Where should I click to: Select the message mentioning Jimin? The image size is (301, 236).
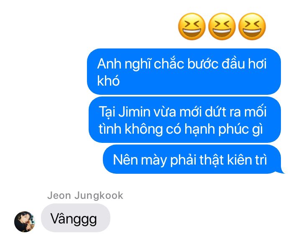[x=184, y=120]
